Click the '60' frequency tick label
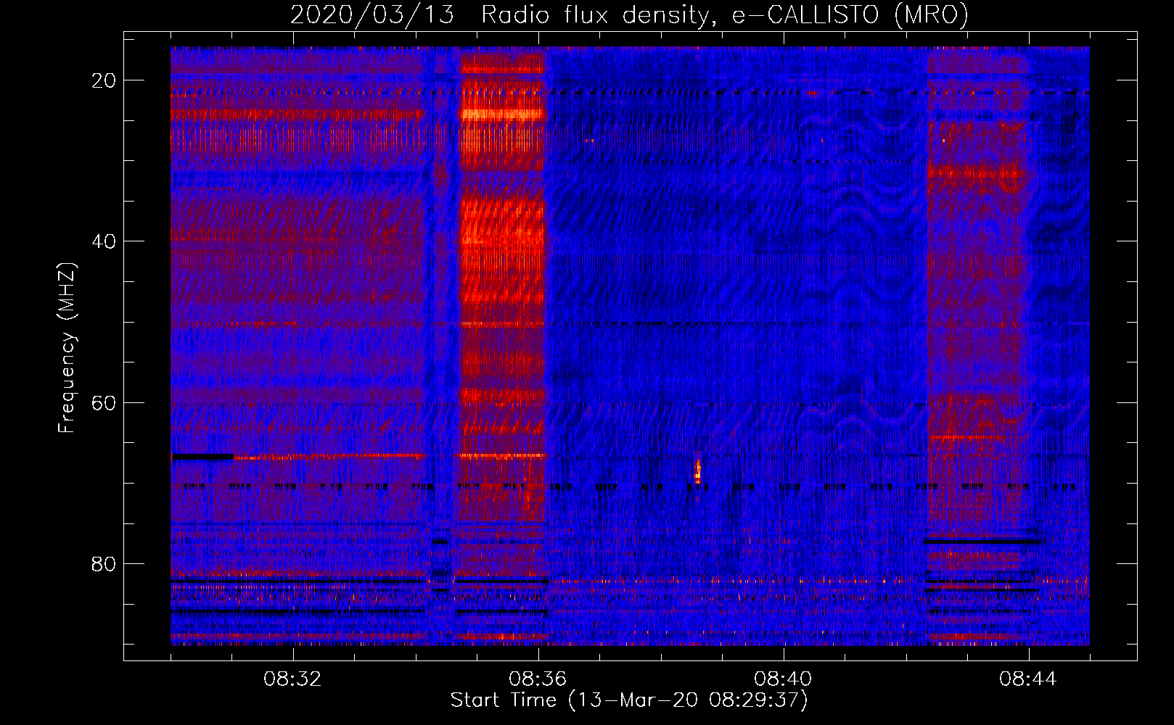1174x725 pixels. click(104, 402)
